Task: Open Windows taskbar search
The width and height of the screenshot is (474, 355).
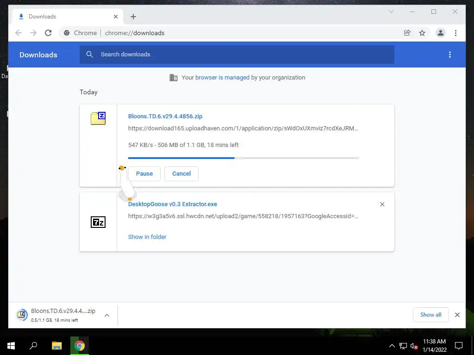Action: (33, 346)
